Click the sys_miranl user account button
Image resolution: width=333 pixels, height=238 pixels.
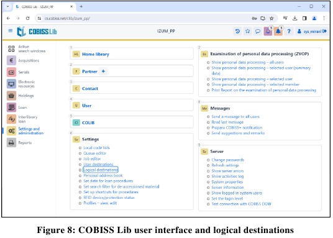[x=312, y=32]
